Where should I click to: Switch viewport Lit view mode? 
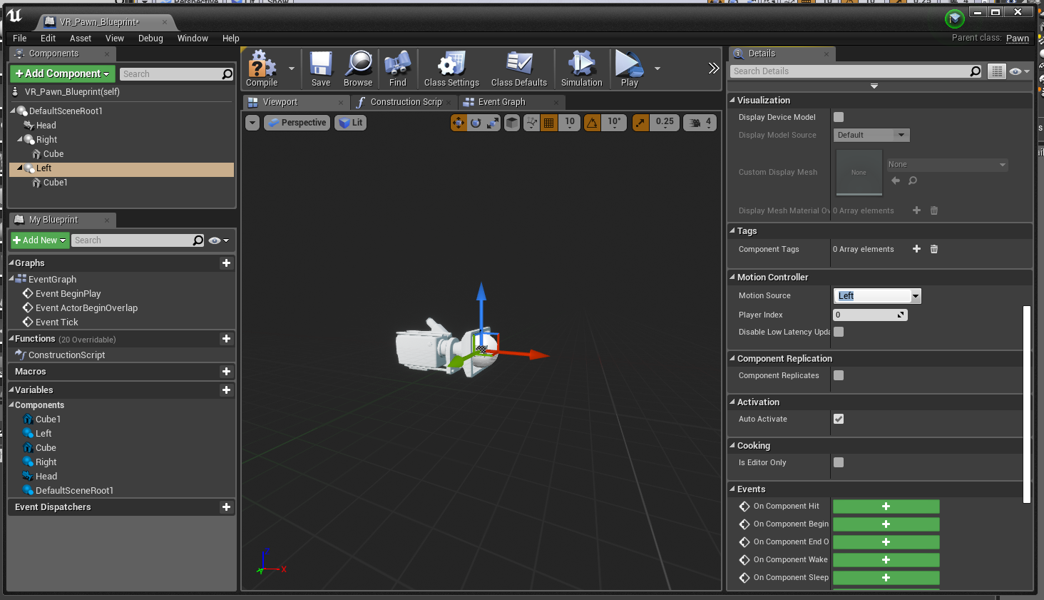coord(352,123)
